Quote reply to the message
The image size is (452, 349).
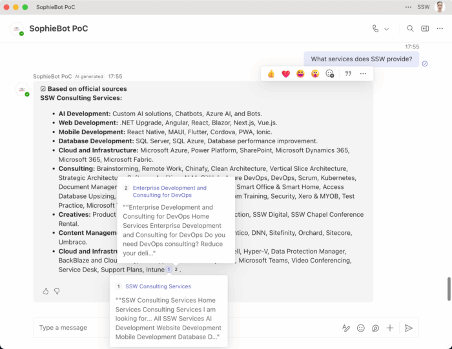[x=348, y=74]
